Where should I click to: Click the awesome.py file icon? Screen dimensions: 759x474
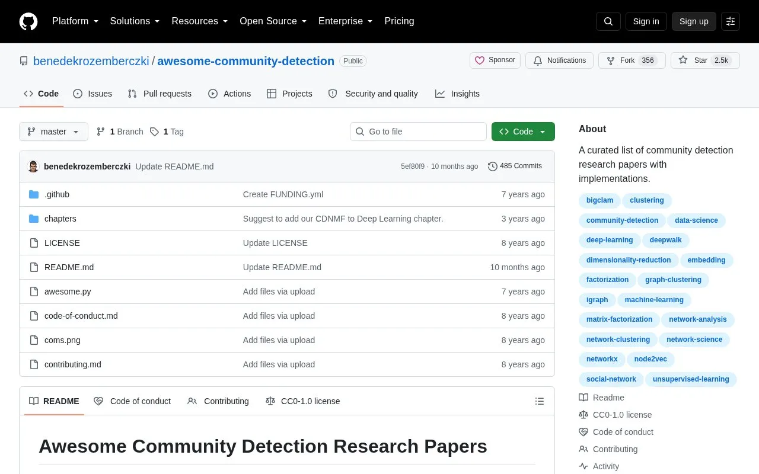pos(34,292)
